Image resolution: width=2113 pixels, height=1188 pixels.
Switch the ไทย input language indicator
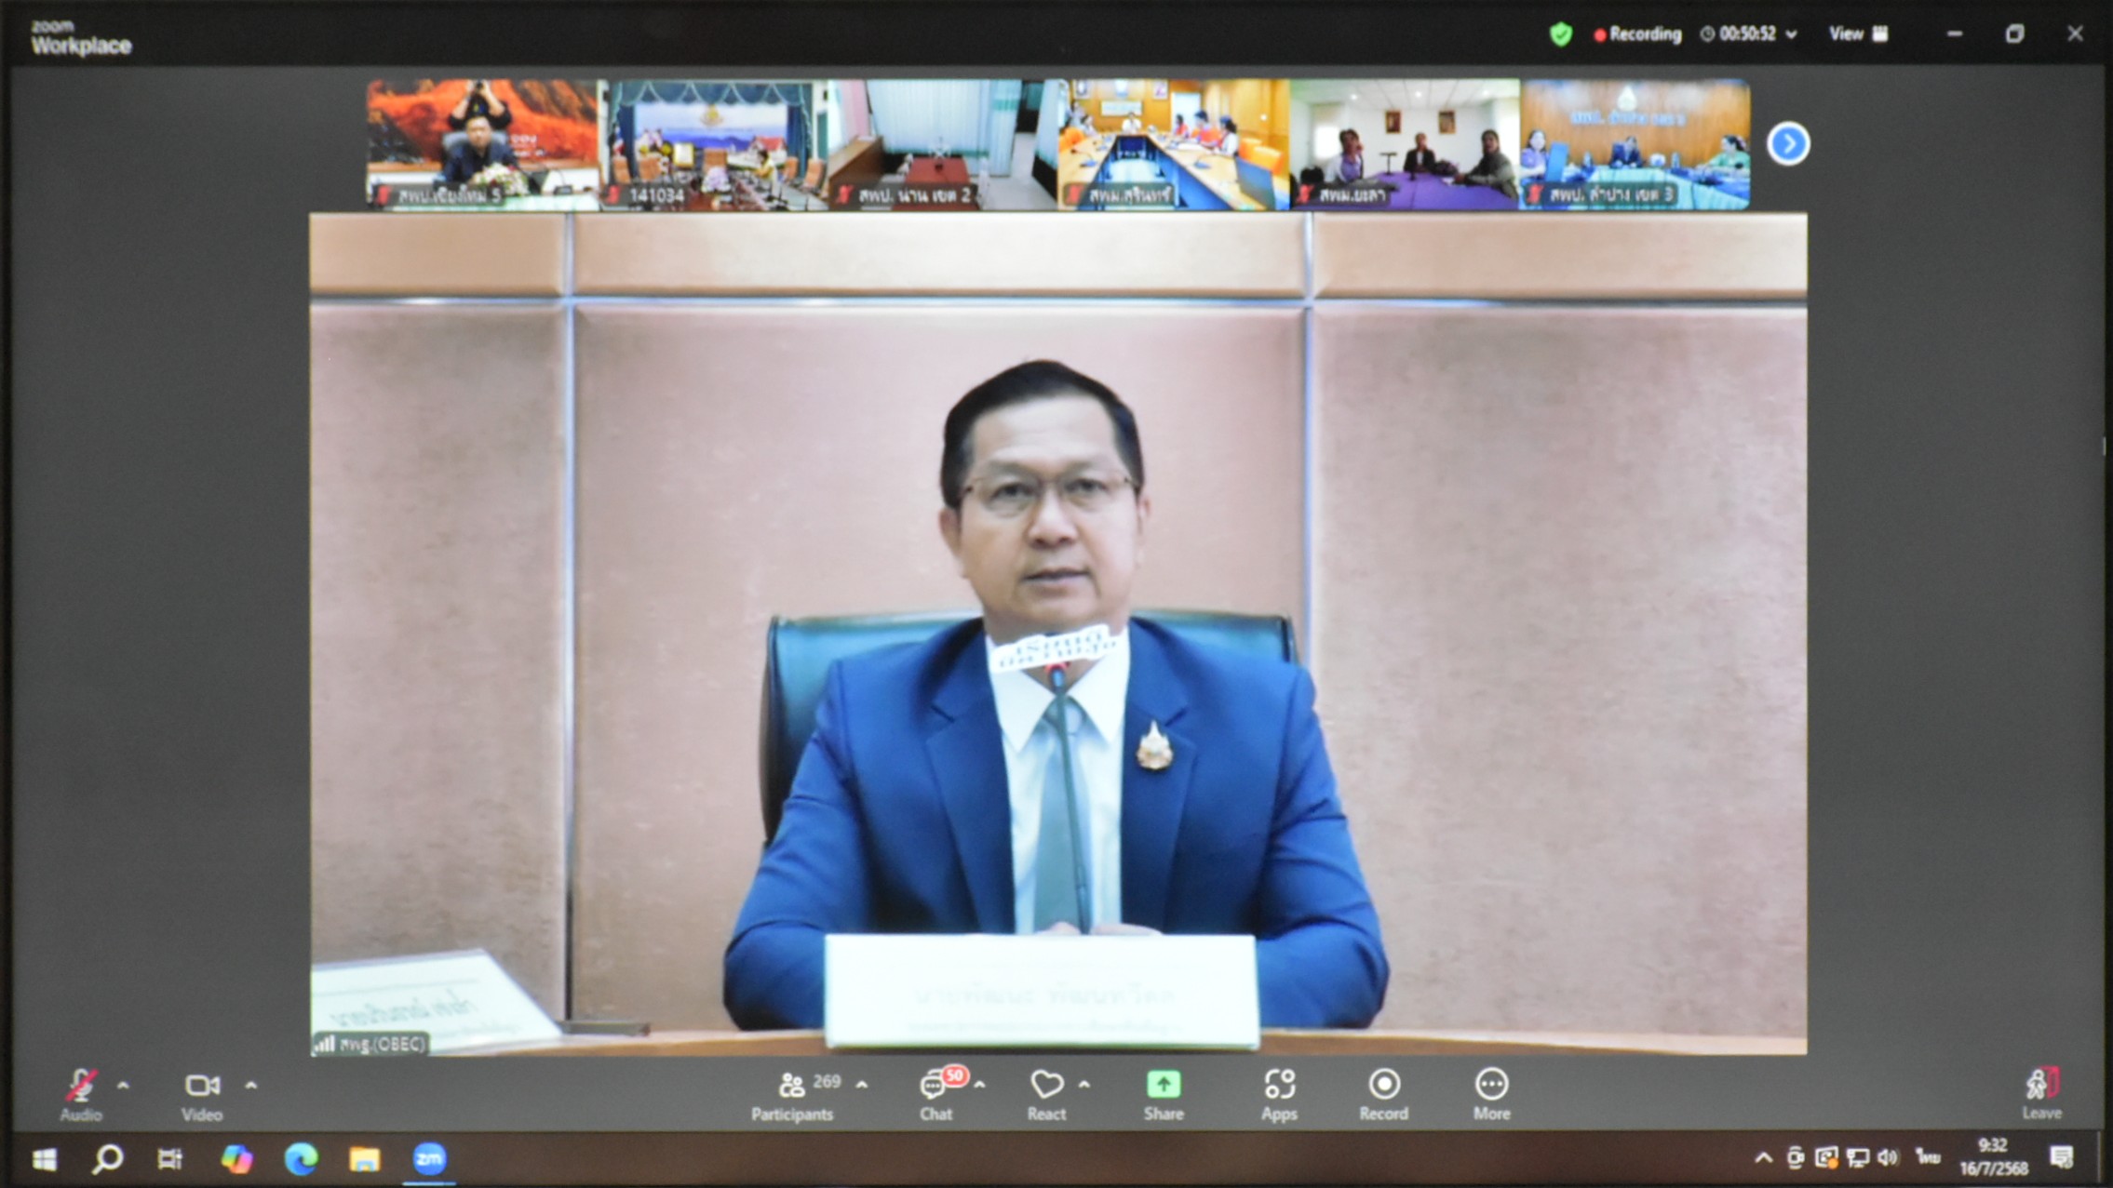[1927, 1157]
